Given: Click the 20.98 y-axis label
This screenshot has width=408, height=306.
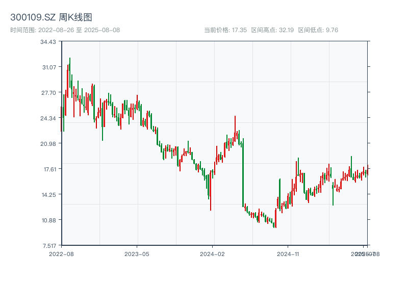Looking at the screenshot, I should tap(48, 144).
